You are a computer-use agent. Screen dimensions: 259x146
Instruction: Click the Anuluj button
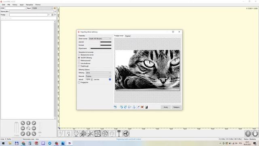pyautogui.click(x=166, y=107)
